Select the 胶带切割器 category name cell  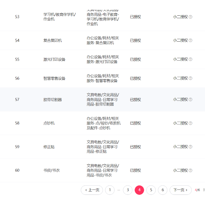[x=53, y=99]
